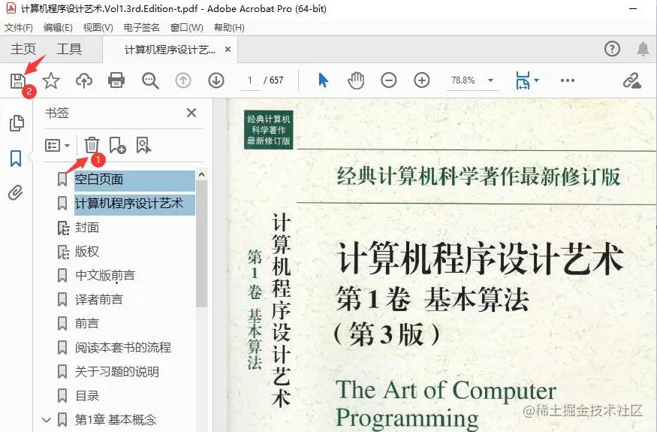Jump to the 目录 bookmark

point(87,395)
